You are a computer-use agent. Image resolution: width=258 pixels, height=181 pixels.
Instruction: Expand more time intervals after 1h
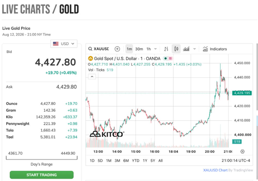click(155, 49)
